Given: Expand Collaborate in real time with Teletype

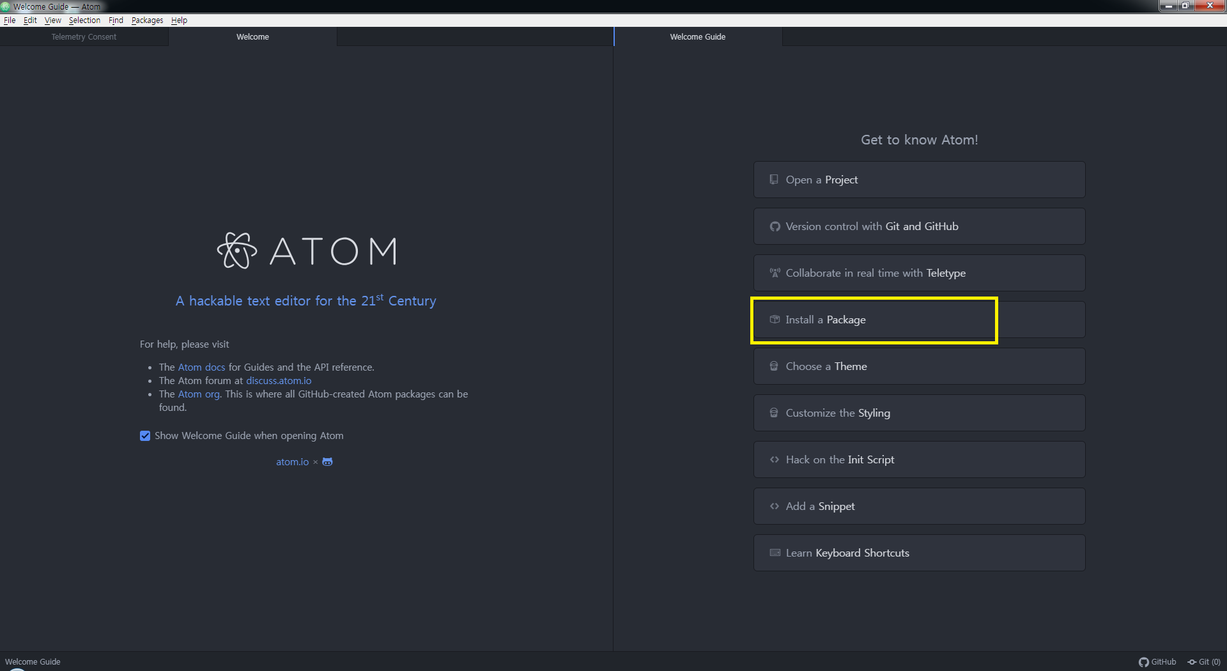Looking at the screenshot, I should coord(919,273).
